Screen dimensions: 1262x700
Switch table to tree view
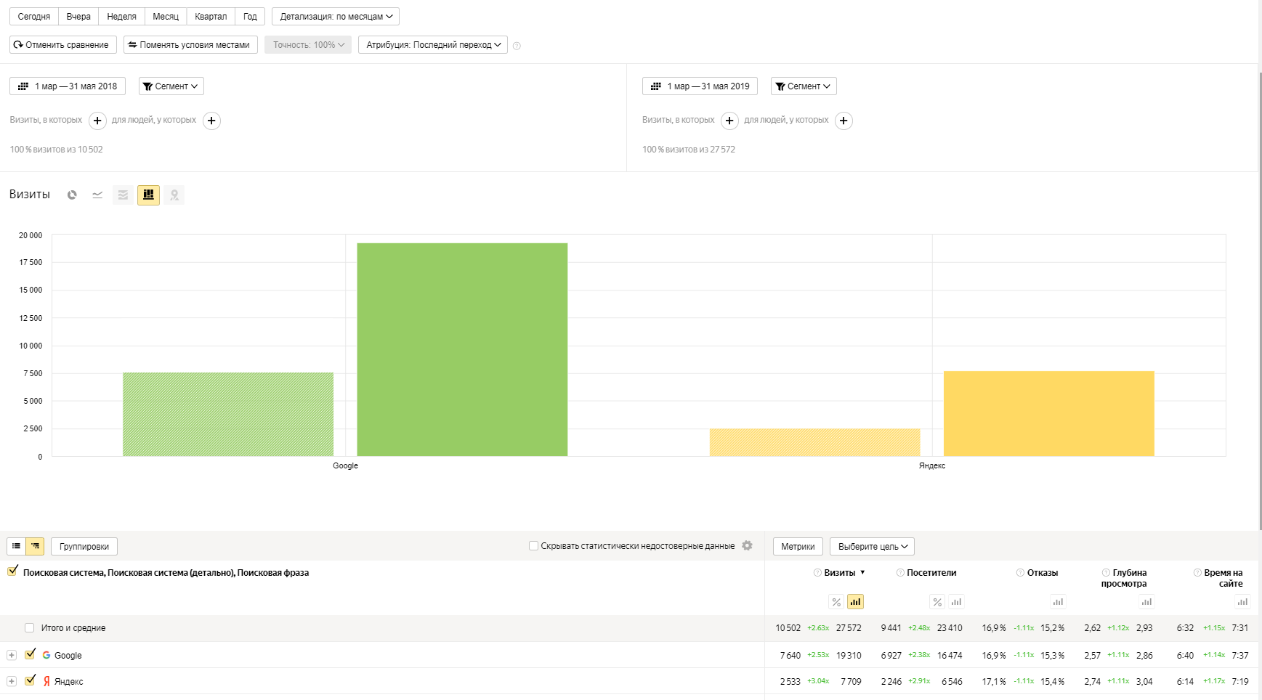coord(35,546)
